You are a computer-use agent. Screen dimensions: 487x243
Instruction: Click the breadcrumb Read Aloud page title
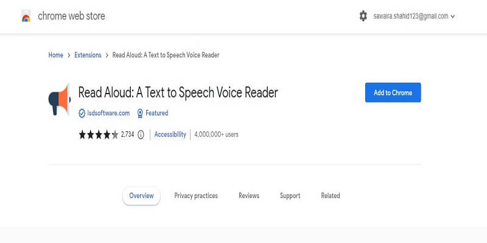pos(166,55)
